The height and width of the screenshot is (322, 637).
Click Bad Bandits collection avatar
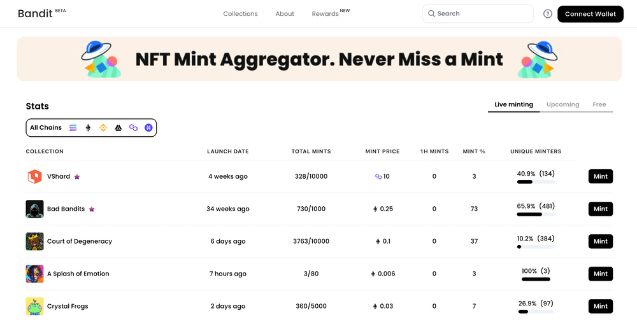34,209
